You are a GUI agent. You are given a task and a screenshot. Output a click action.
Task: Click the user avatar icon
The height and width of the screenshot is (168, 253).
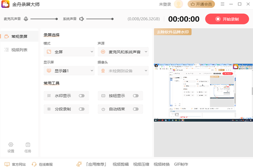click(x=178, y=4)
